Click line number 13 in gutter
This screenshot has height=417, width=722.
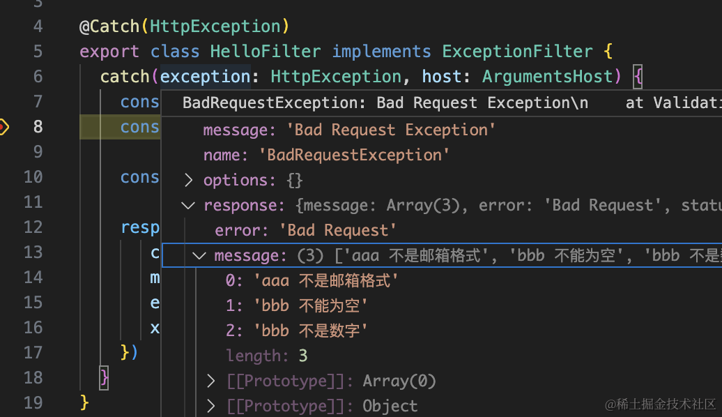pyautogui.click(x=33, y=252)
